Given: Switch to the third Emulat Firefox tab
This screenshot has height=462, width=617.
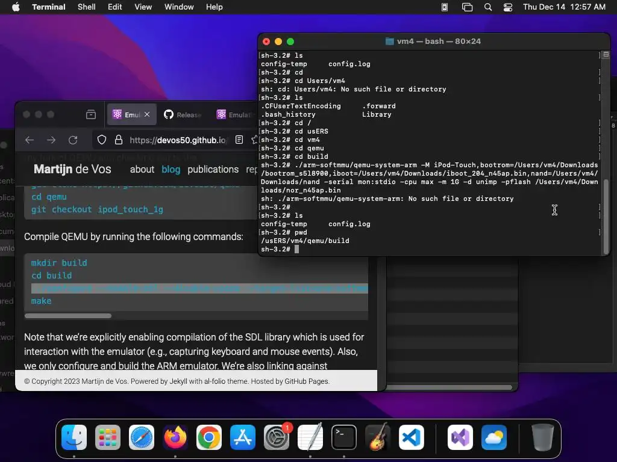Looking at the screenshot, I should coord(234,115).
